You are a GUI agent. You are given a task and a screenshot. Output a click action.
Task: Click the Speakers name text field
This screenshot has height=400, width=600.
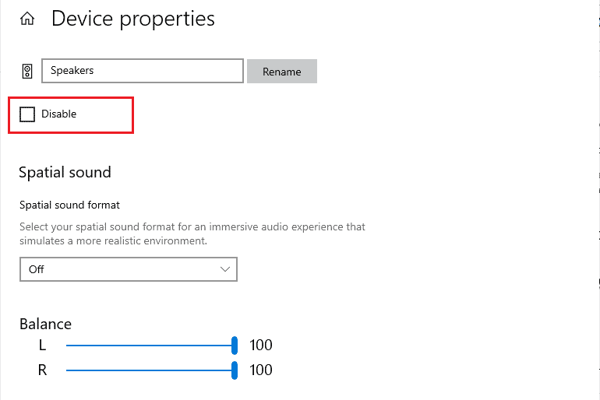pyautogui.click(x=143, y=71)
